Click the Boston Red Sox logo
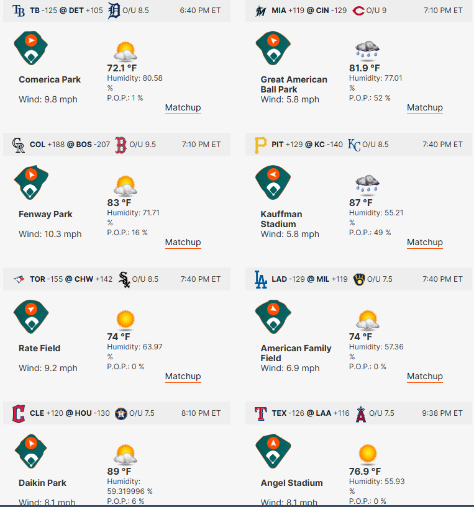 (x=121, y=145)
